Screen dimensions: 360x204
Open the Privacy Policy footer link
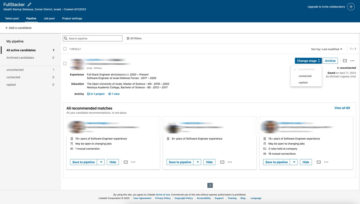tap(163, 198)
